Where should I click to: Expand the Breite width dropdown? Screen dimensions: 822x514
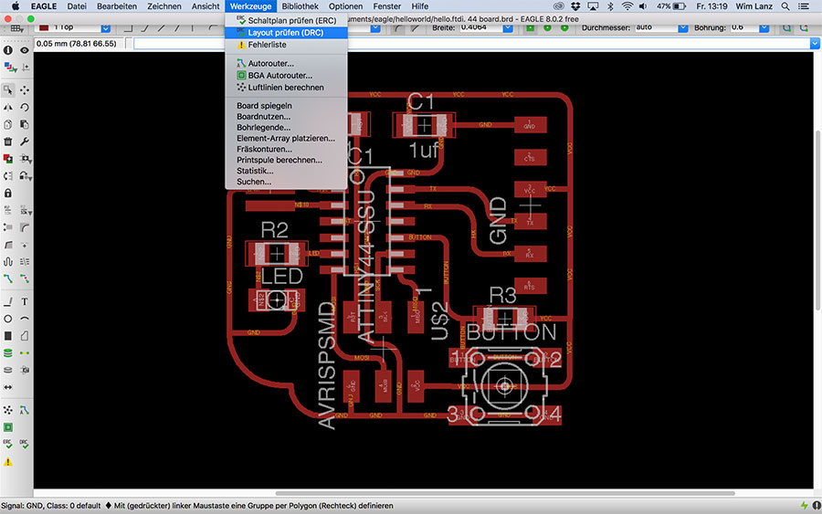pyautogui.click(x=508, y=27)
